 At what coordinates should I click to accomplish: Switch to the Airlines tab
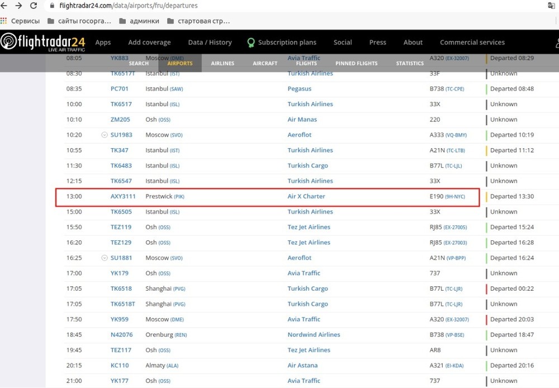222,63
